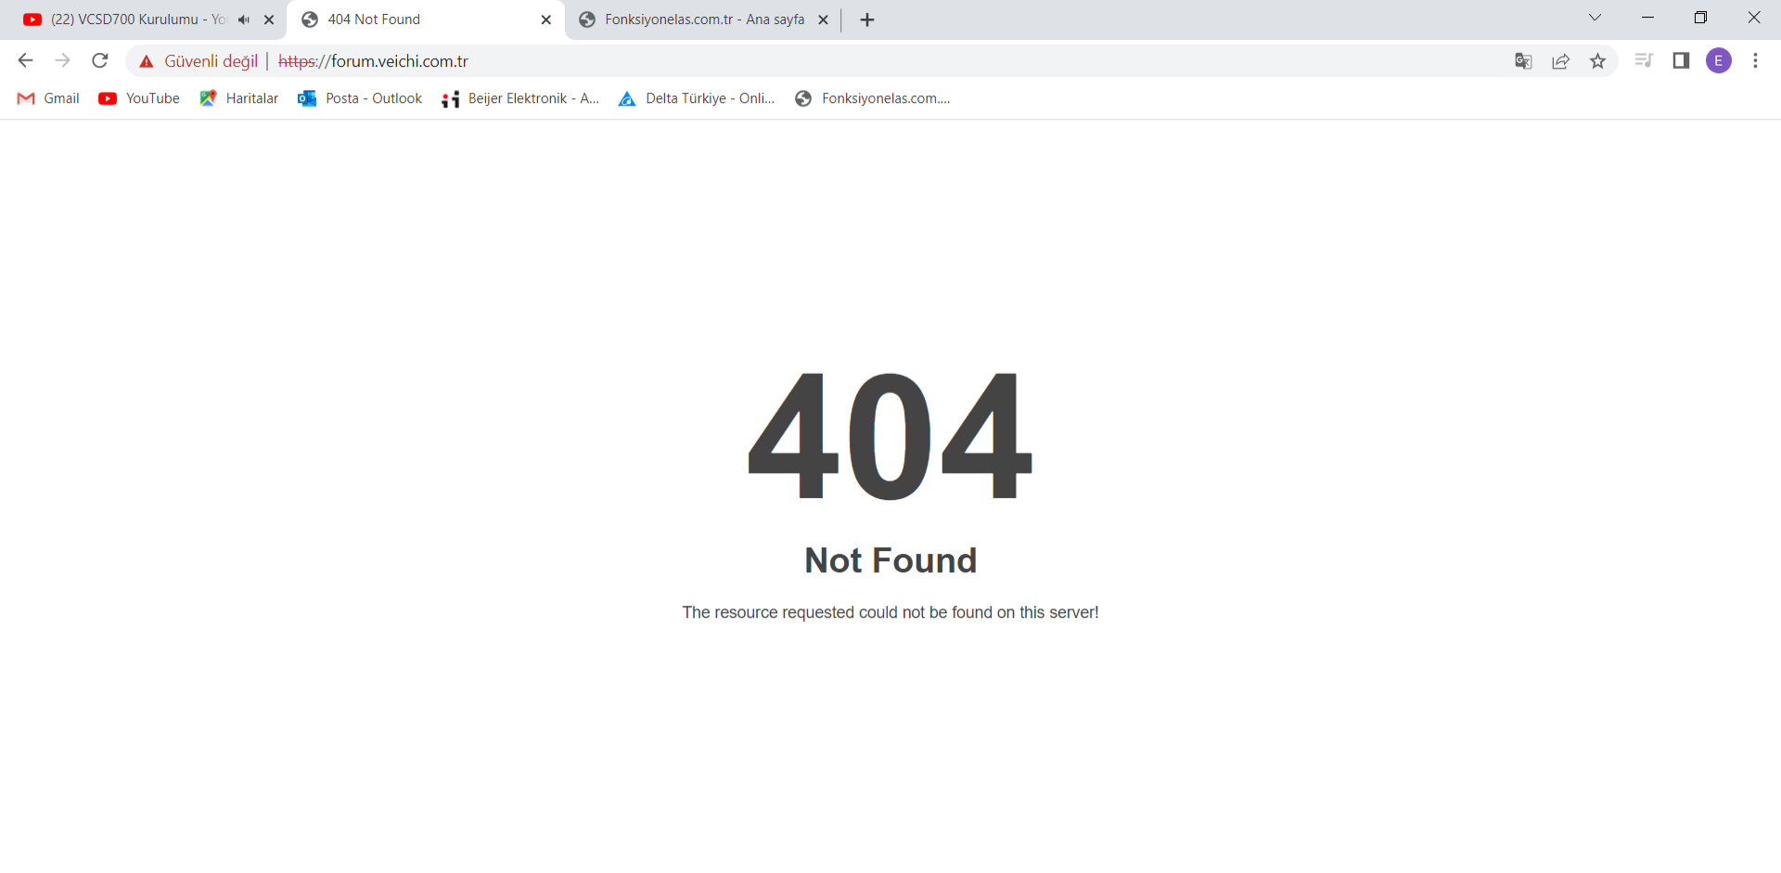Open Chrome's three-dot menu
This screenshot has height=873, width=1781.
point(1755,61)
